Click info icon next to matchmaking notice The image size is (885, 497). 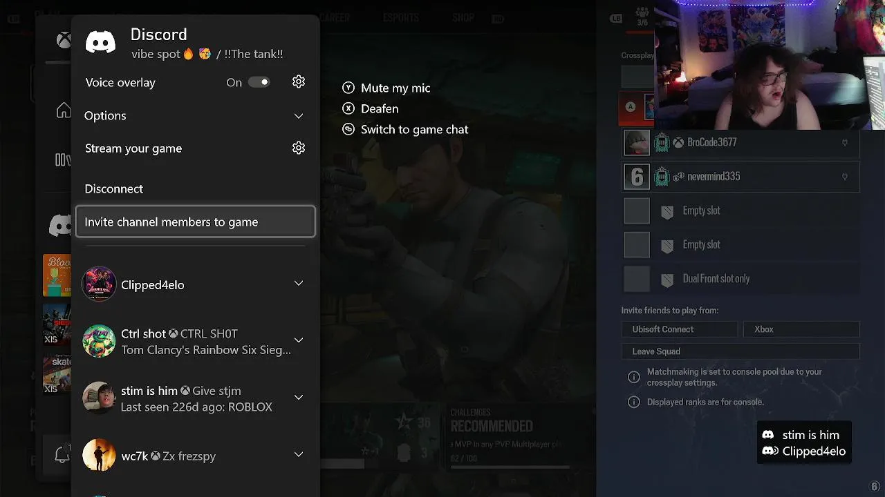coord(633,377)
